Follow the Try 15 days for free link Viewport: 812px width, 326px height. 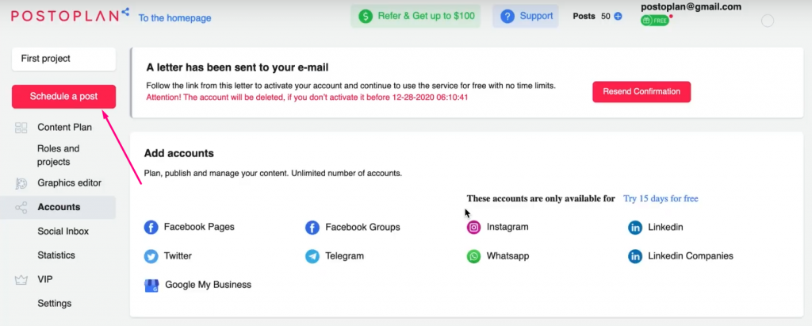tap(661, 198)
